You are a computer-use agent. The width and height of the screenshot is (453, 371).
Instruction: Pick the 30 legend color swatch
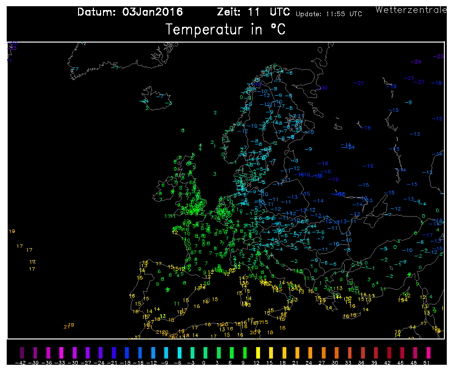tap(337, 352)
